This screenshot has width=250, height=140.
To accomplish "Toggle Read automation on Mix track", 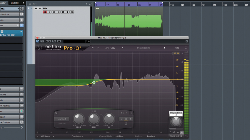I will (x=63, y=12).
